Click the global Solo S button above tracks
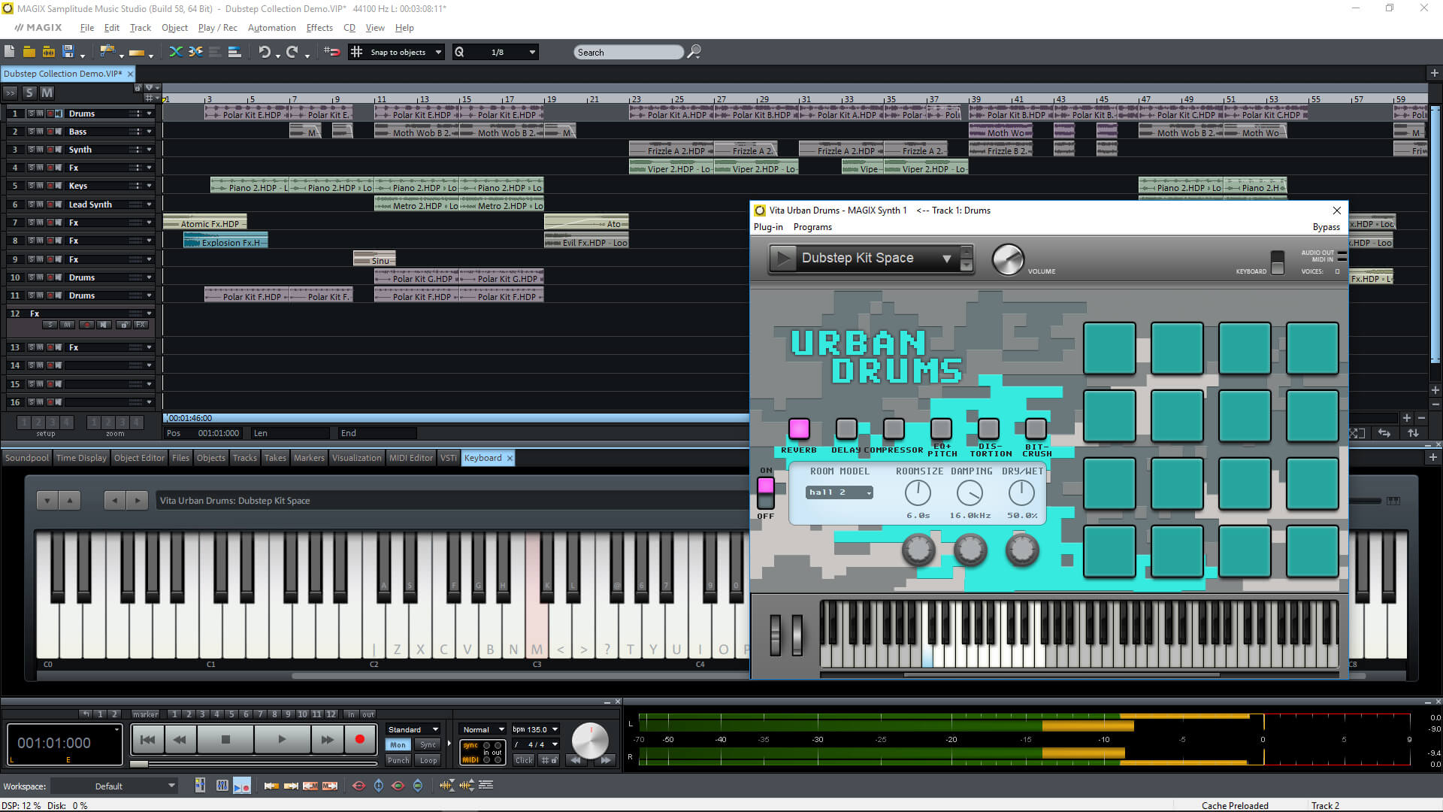Screen dimensions: 1443x812 pyautogui.click(x=29, y=92)
